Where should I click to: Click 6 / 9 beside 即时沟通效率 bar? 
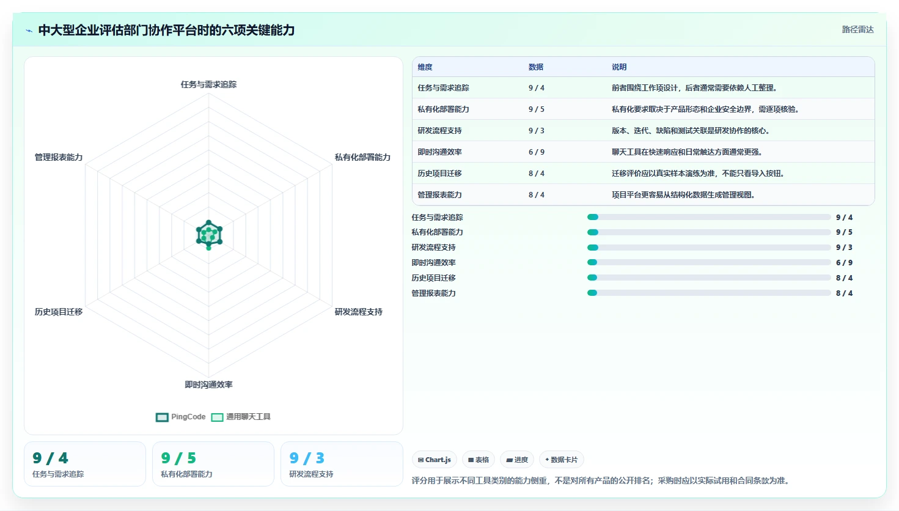click(844, 263)
